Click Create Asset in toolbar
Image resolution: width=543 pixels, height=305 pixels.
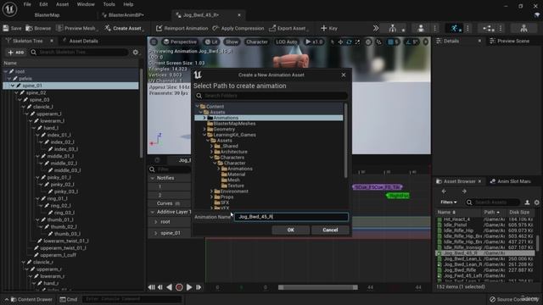click(124, 28)
